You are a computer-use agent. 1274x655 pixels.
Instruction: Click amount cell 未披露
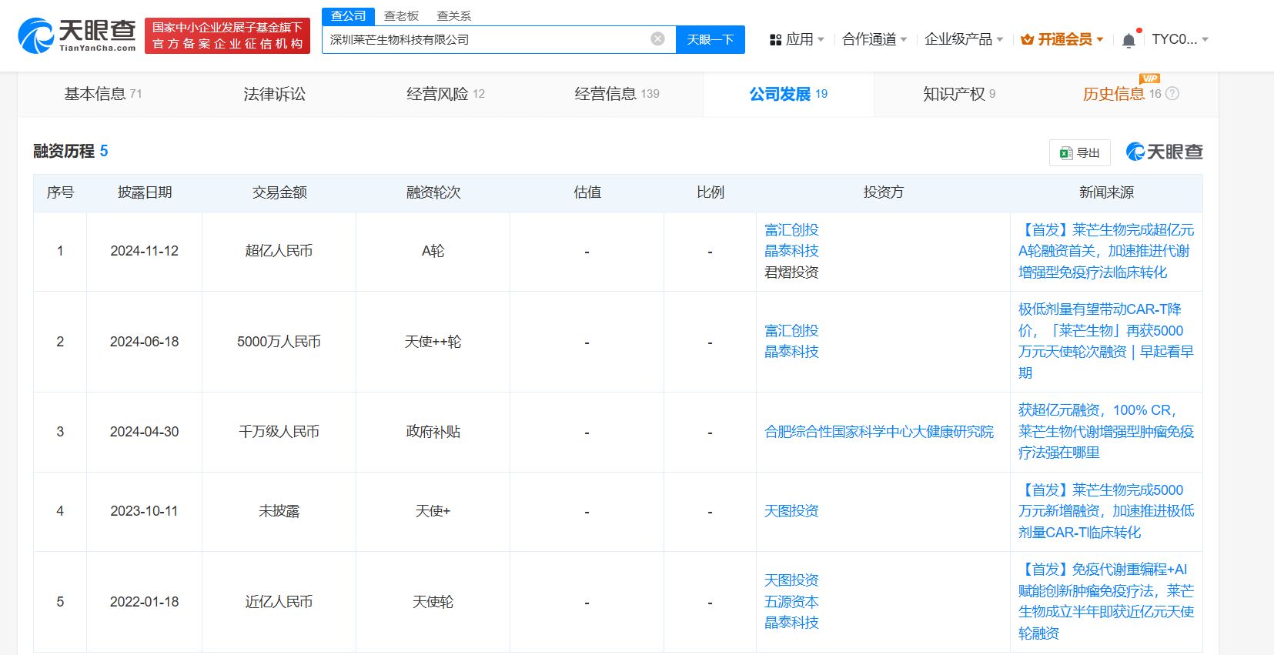coord(279,511)
